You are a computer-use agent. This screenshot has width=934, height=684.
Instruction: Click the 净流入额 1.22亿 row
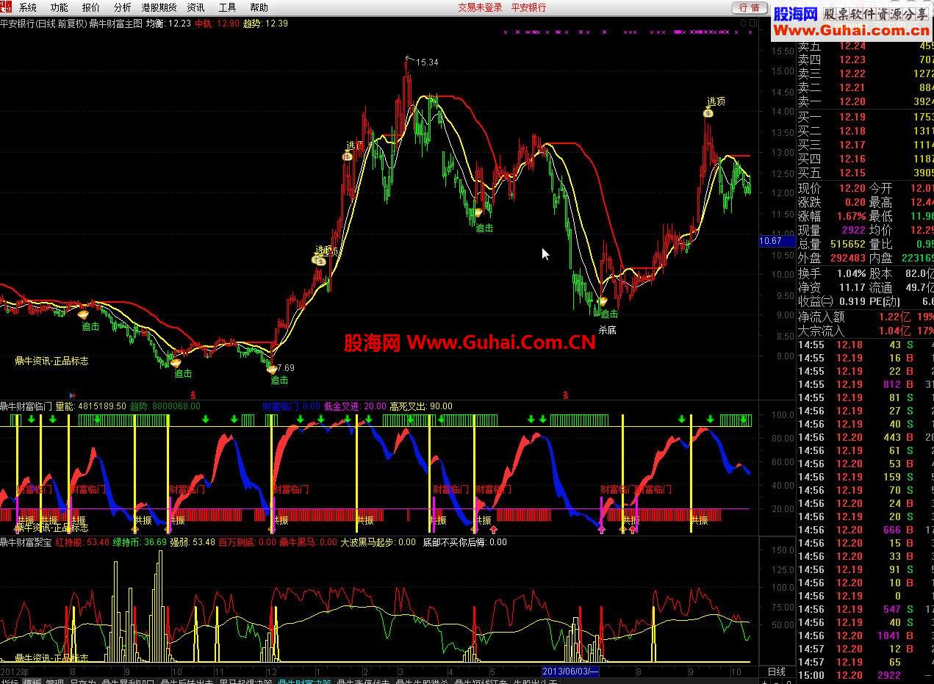(x=866, y=317)
